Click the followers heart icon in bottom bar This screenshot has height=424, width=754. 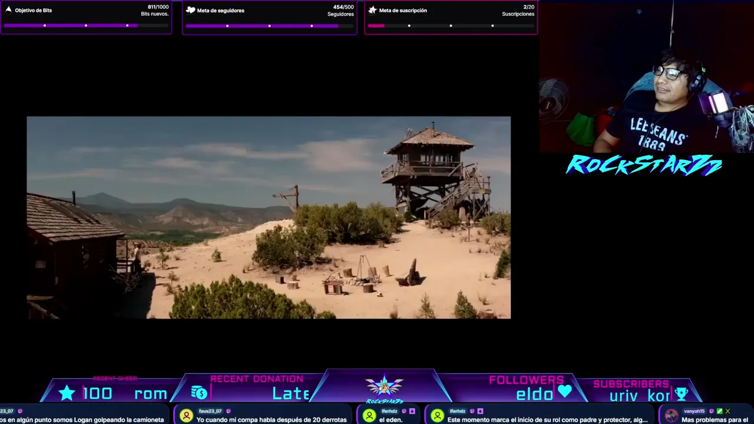click(564, 392)
